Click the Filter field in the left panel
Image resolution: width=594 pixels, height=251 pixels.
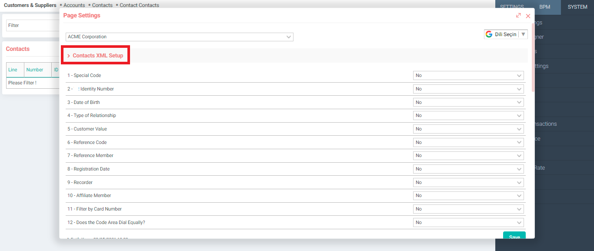[33, 25]
